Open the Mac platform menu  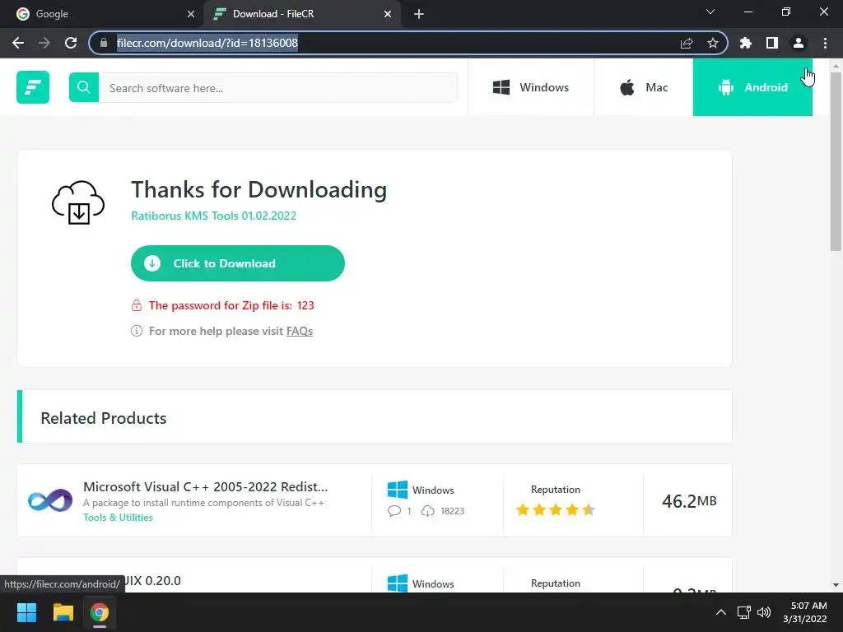coord(644,87)
